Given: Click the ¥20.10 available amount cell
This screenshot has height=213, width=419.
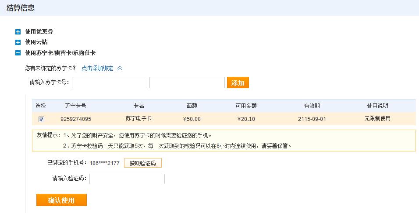Looking at the screenshot, I should tap(246, 119).
